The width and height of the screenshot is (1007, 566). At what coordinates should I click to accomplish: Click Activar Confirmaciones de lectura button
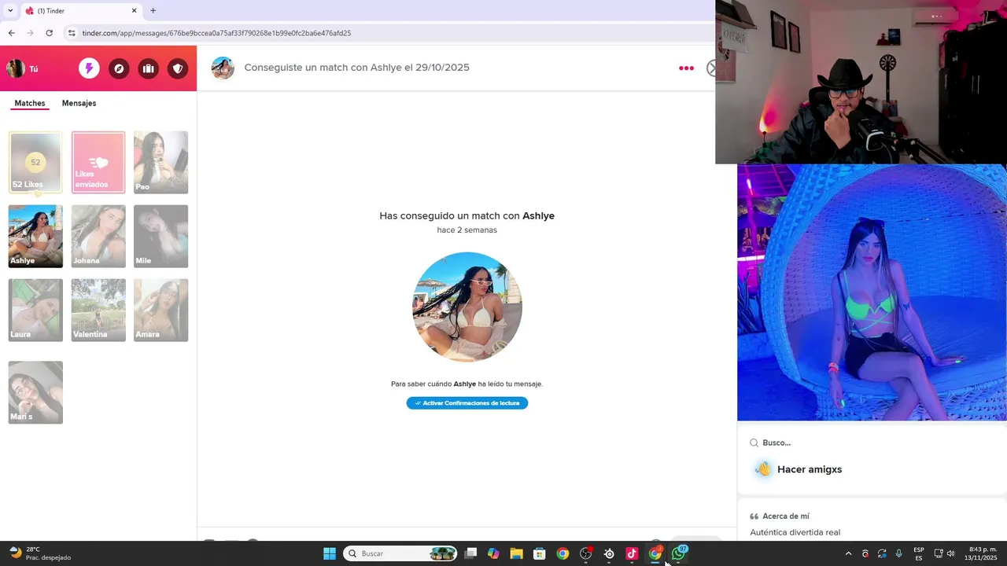click(x=467, y=402)
